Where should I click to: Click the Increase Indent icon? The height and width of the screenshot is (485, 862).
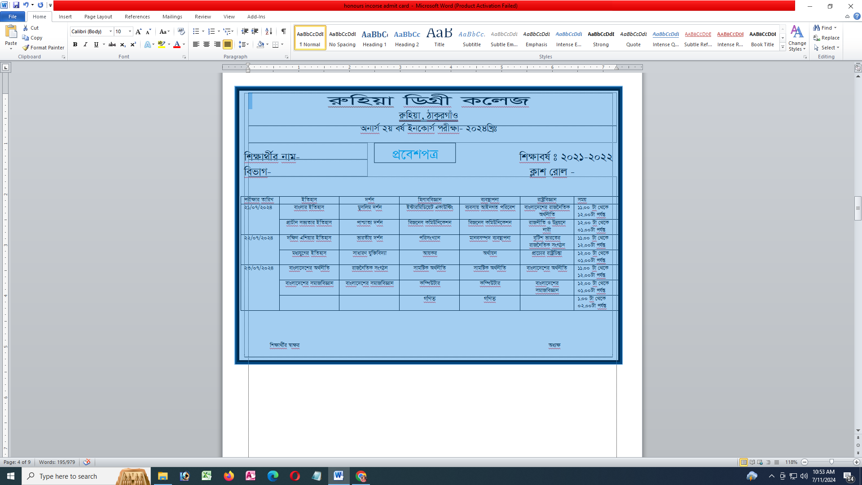[x=255, y=31]
